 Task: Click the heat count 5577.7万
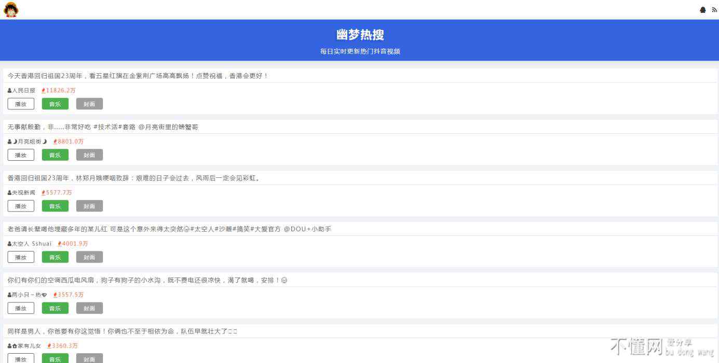point(59,193)
